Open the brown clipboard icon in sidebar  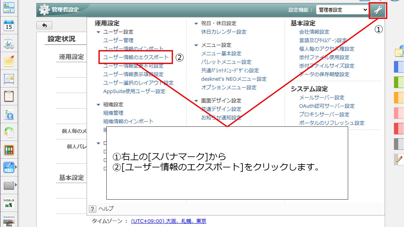pos(9,96)
